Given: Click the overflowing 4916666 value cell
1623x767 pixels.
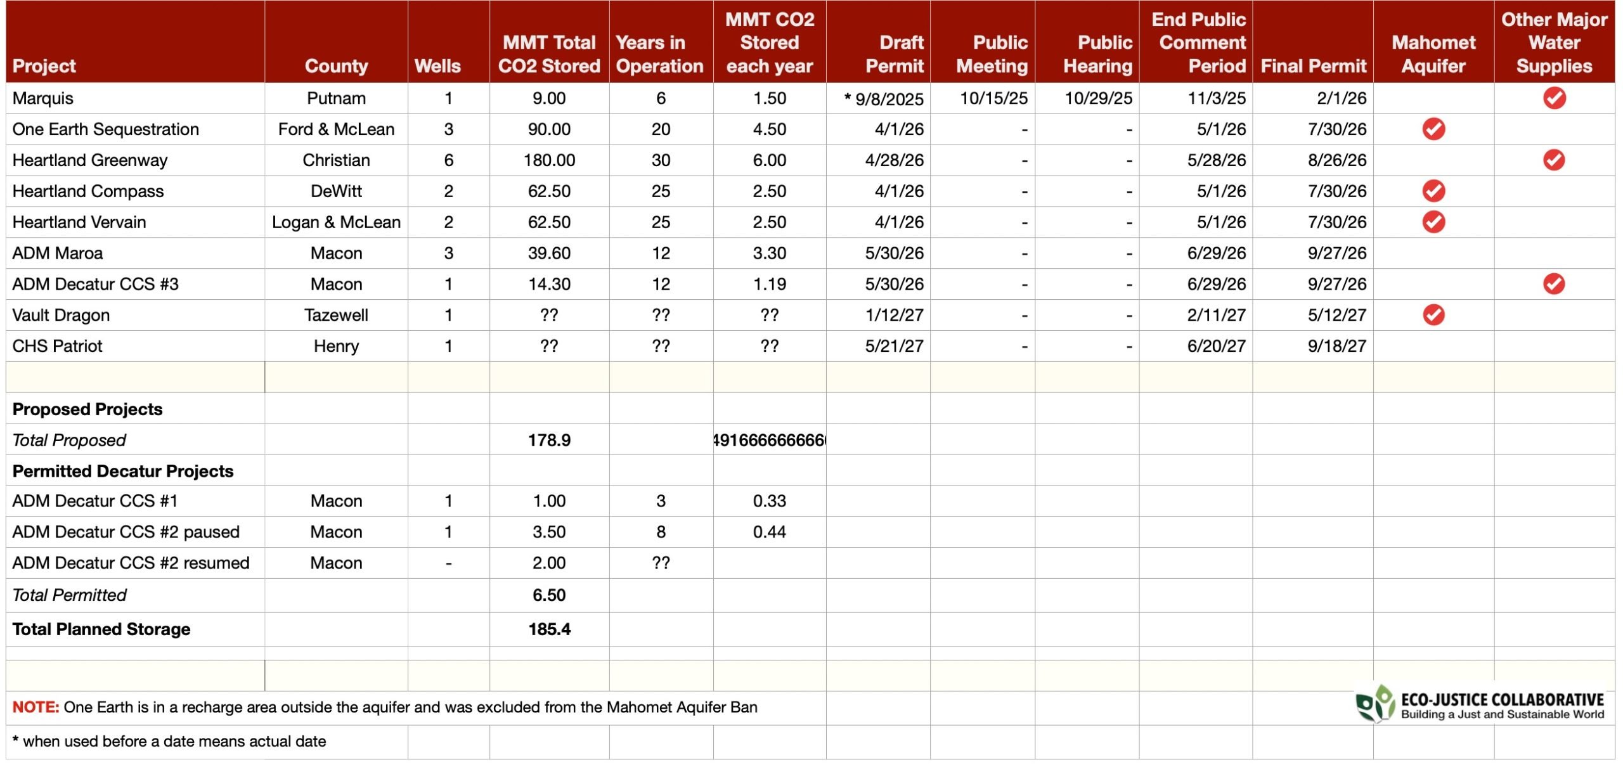Looking at the screenshot, I should tap(769, 440).
